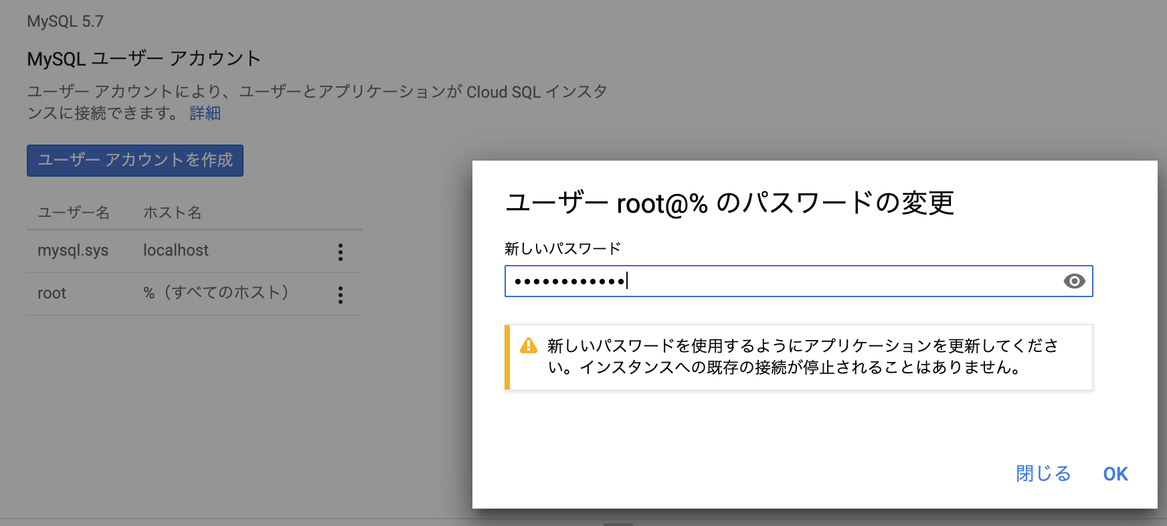Viewport: 1167px width, 526px height.
Task: Click ユーザー アカウントを作成 button
Action: [135, 161]
